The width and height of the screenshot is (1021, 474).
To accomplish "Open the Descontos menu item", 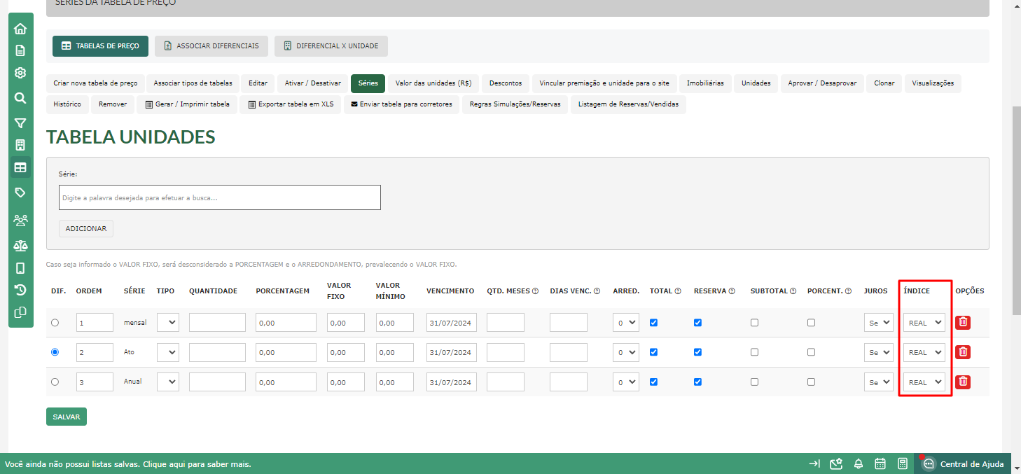I will 506,83.
